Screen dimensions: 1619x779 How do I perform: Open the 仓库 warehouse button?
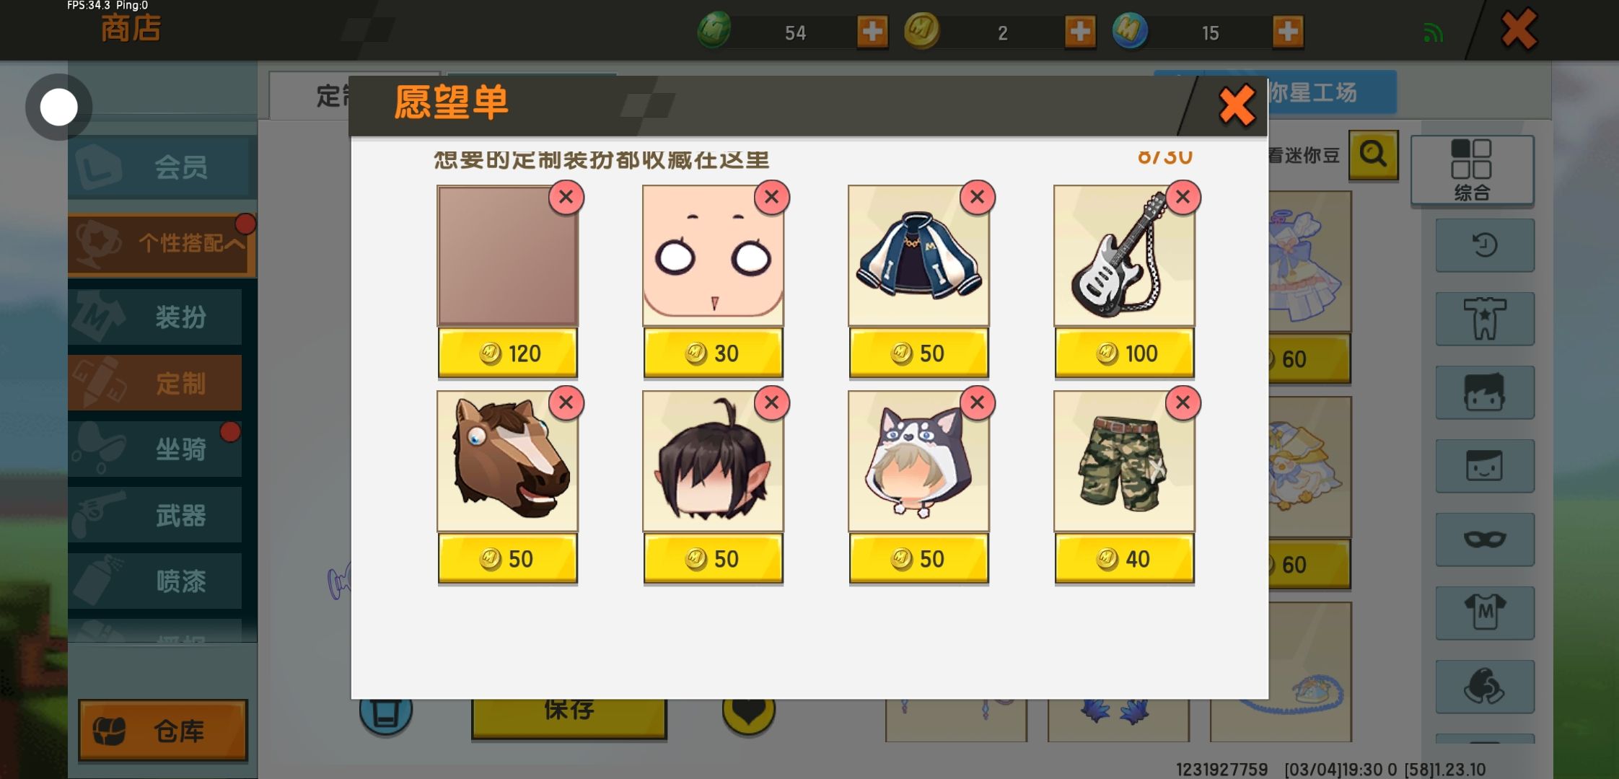coord(163,731)
